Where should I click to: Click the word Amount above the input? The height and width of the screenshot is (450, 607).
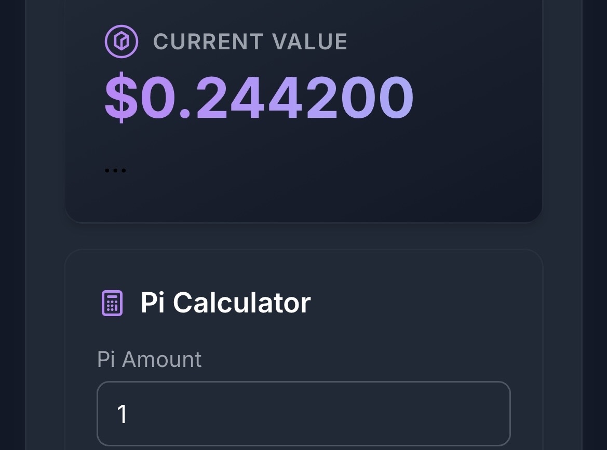(161, 359)
